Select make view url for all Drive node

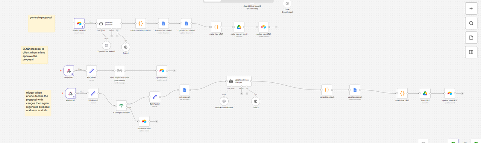pos(239,27)
